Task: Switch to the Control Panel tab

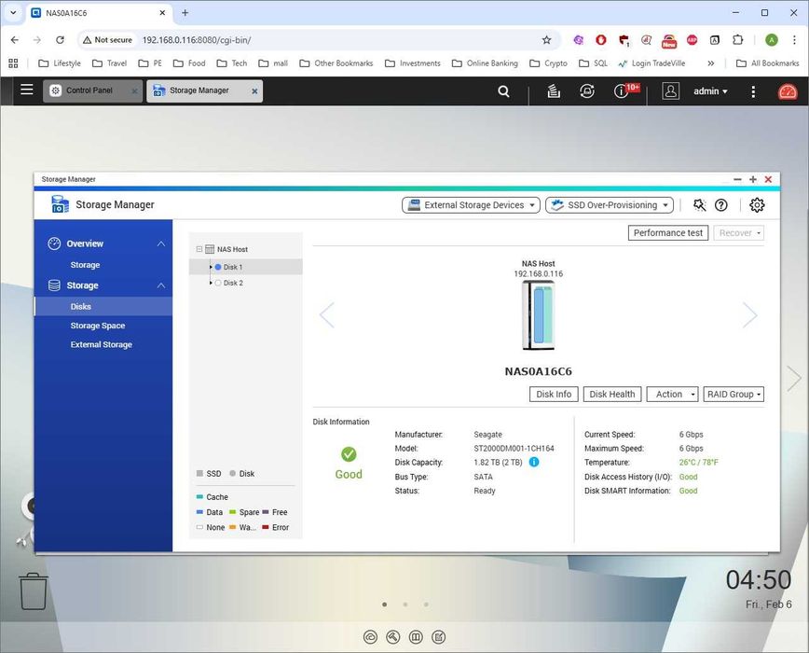Action: tap(89, 90)
